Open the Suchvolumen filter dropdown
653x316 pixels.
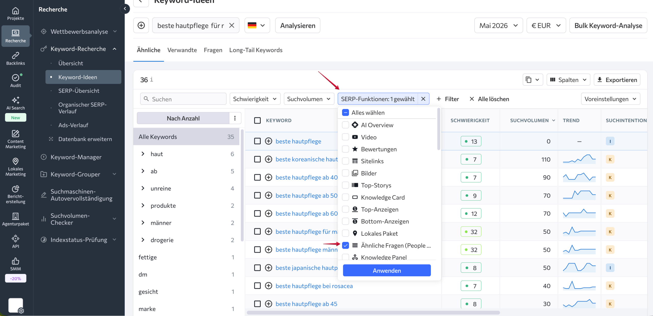click(309, 99)
